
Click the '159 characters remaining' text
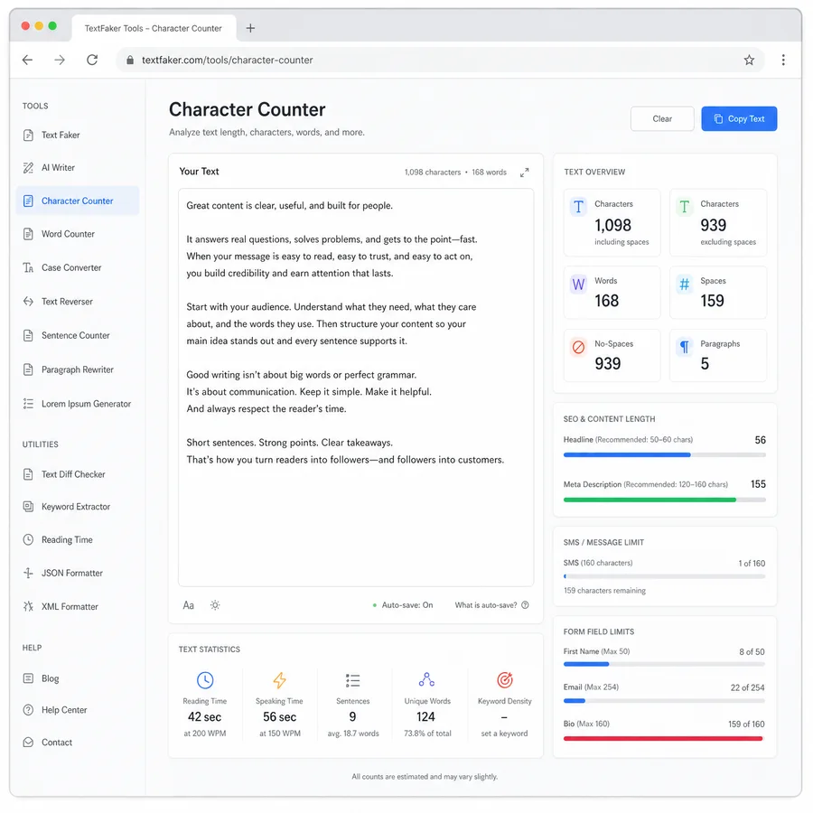[x=604, y=591]
